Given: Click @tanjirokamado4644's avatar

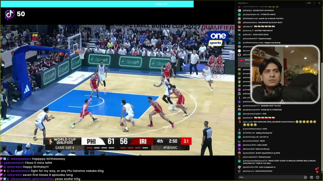Looking at the screenshot, I should pyautogui.click(x=239, y=110).
